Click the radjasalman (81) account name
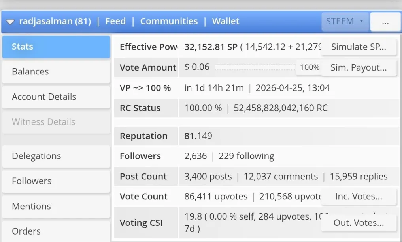402x242 pixels. (55, 21)
